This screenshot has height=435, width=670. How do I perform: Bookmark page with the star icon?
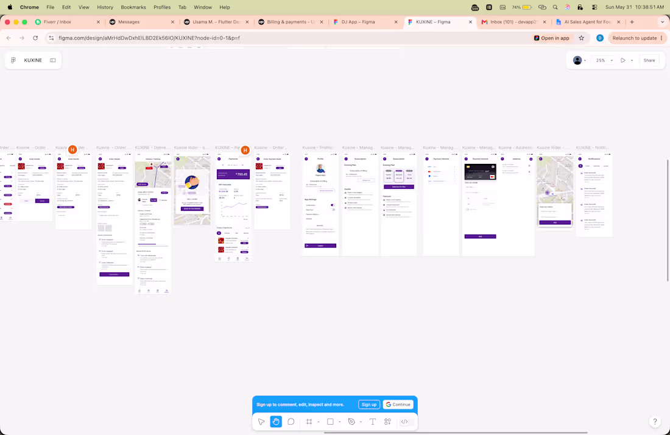582,38
